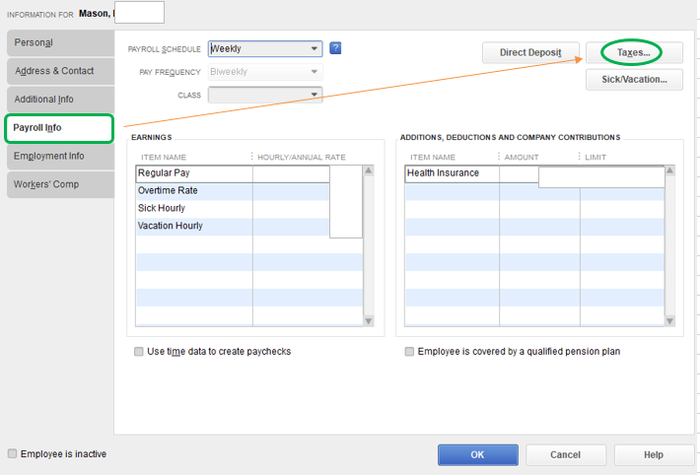Image resolution: width=700 pixels, height=475 pixels.
Task: Switch to the Workers' Comp tab
Action: pos(60,184)
